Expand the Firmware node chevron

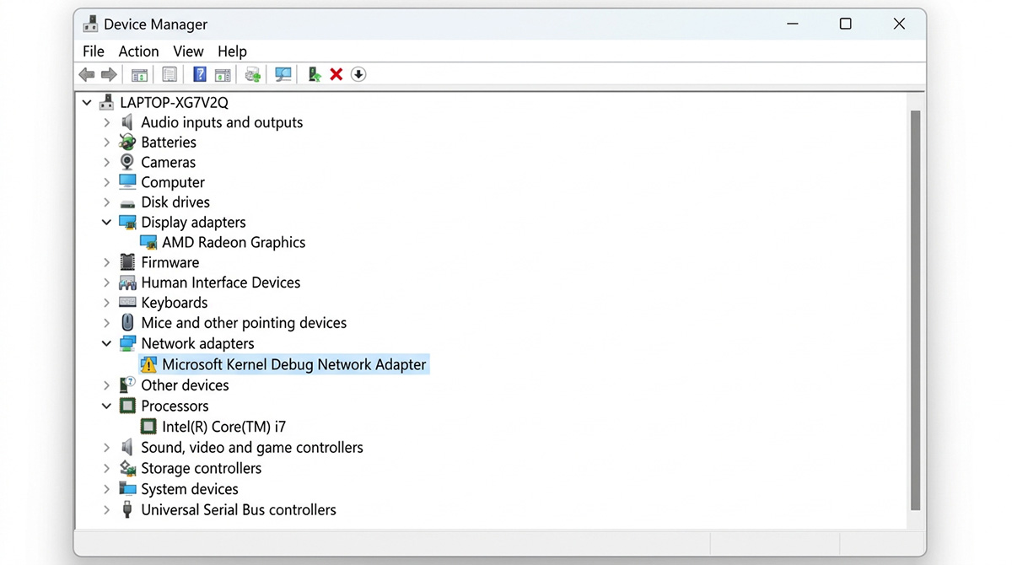pyautogui.click(x=106, y=262)
